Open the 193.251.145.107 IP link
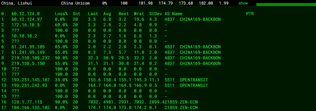This screenshot has height=111, width=316. [30, 80]
